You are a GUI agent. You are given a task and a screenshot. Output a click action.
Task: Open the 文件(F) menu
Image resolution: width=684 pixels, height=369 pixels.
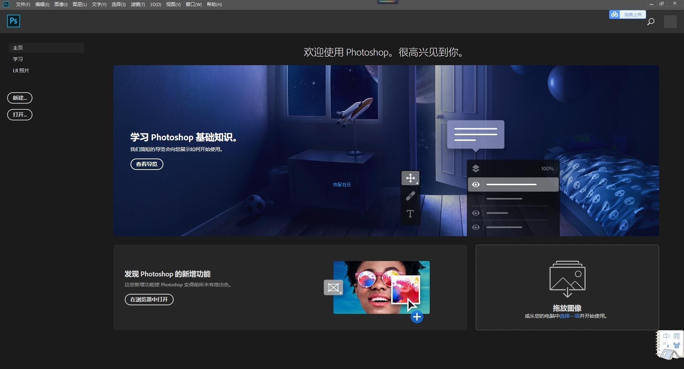pyautogui.click(x=23, y=4)
